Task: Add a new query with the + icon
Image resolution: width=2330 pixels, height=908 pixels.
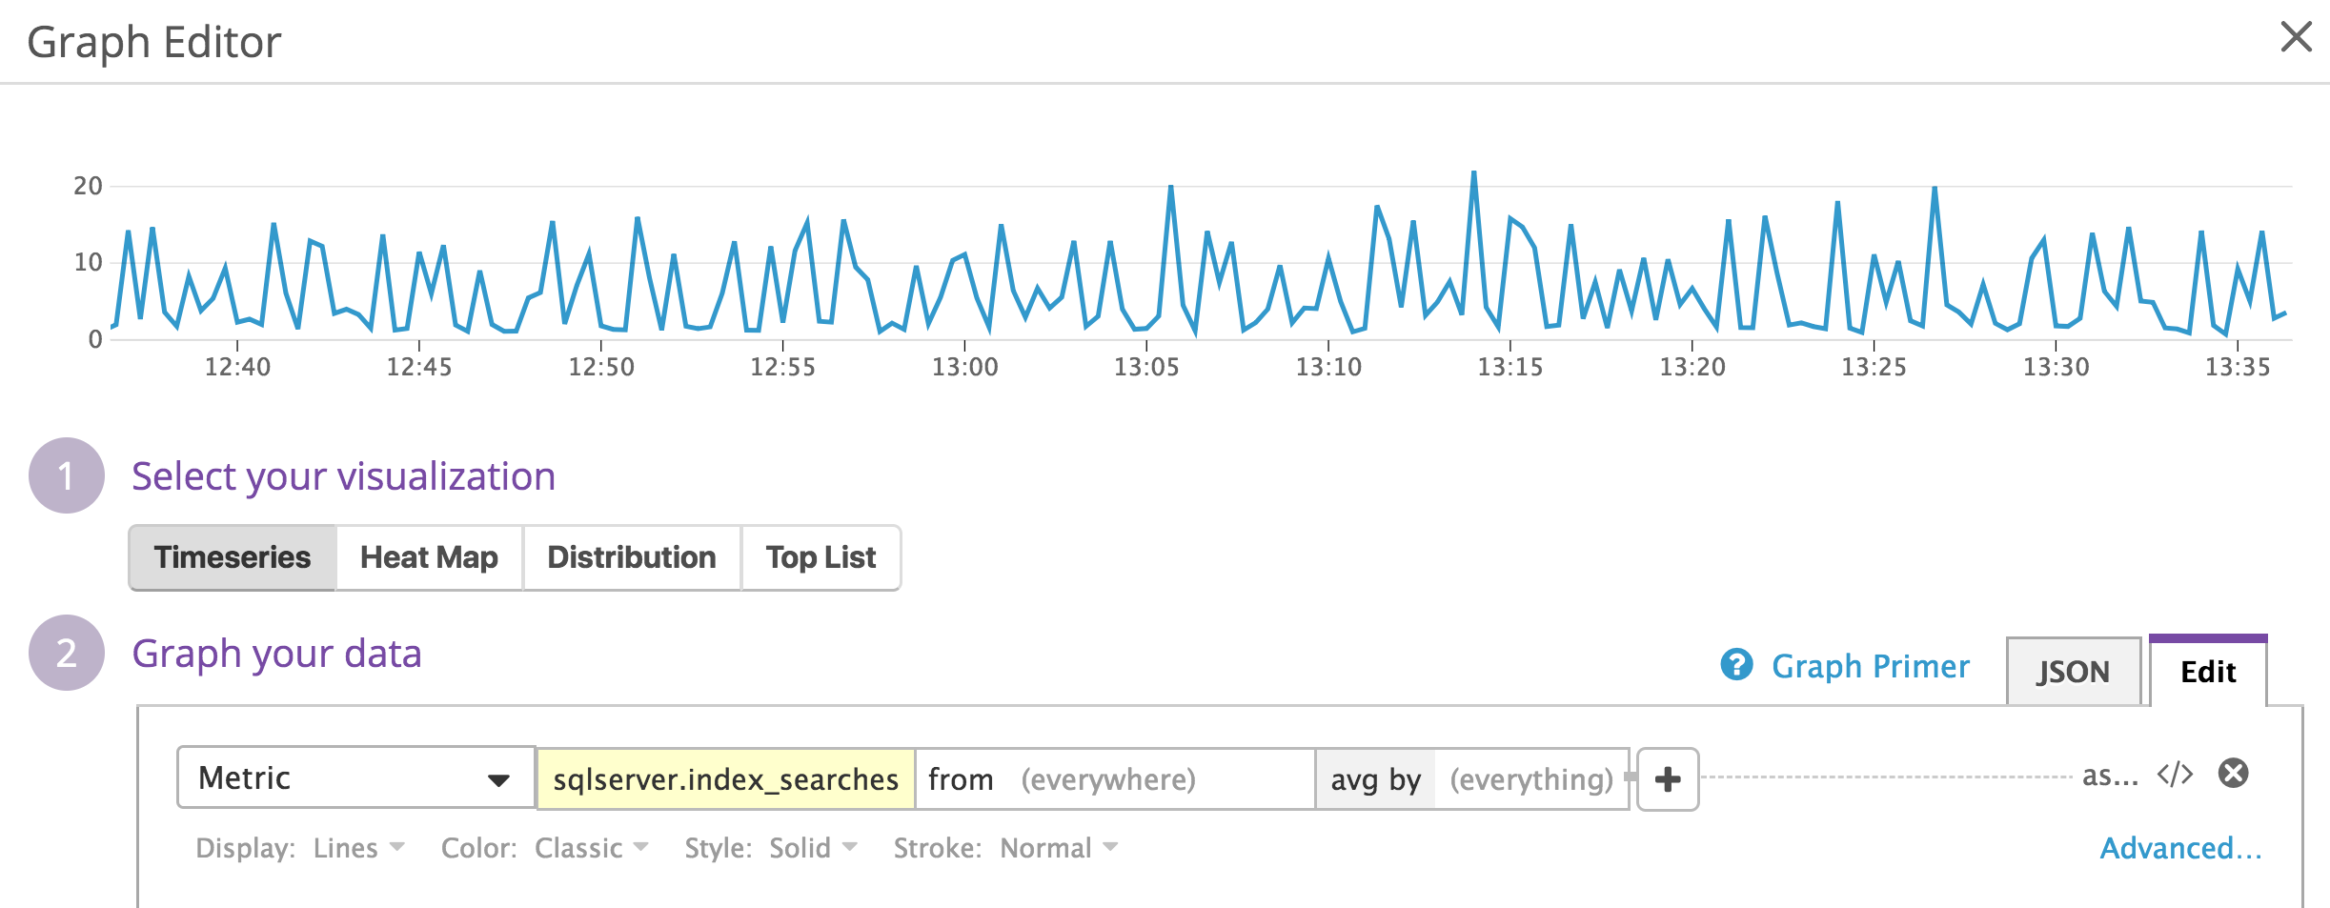Action: pyautogui.click(x=1669, y=778)
